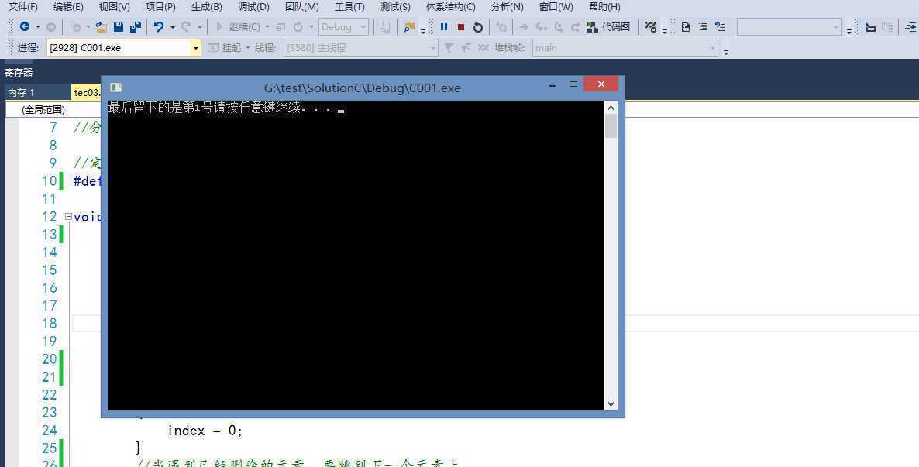Open the 视图(V) menu
Viewport: 919px width, 467px height.
[x=114, y=7]
